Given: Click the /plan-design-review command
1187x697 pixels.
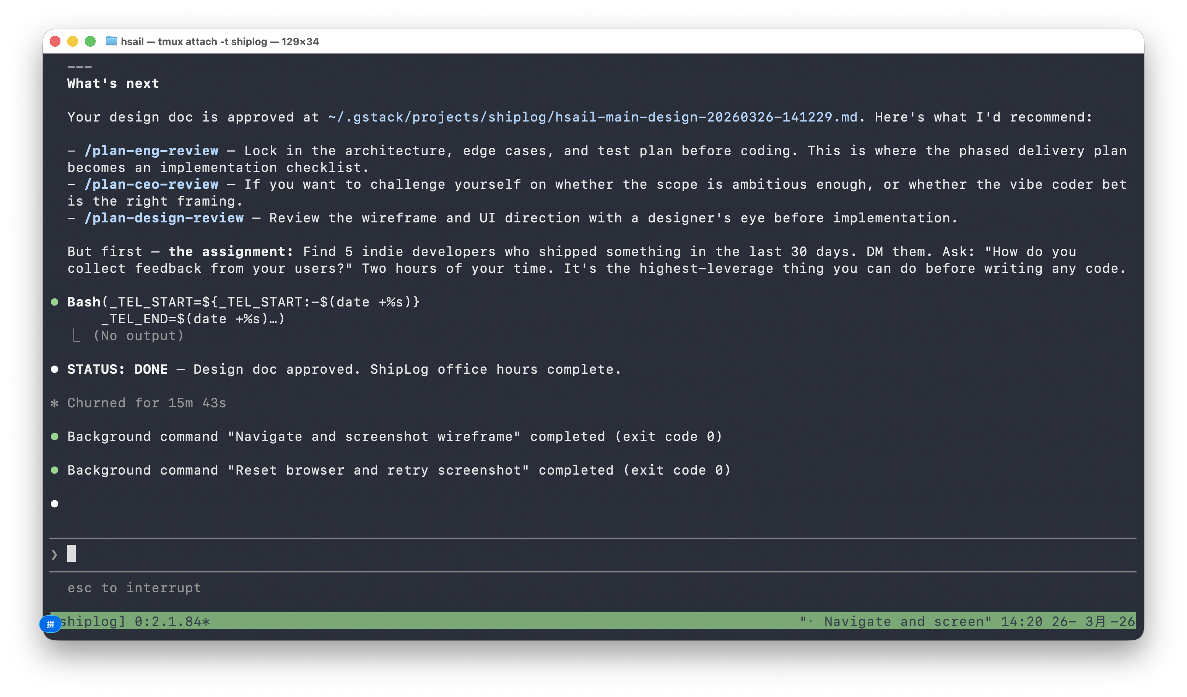Looking at the screenshot, I should click(164, 218).
